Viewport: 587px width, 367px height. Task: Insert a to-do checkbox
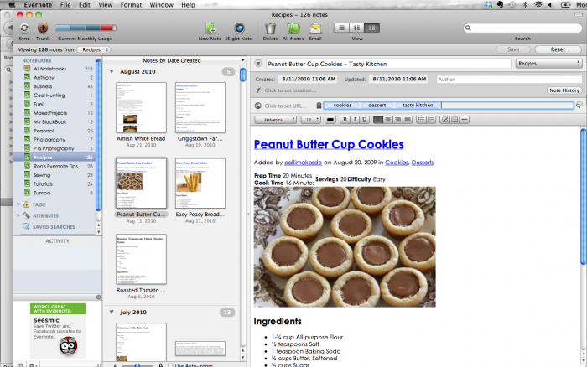[x=444, y=120]
